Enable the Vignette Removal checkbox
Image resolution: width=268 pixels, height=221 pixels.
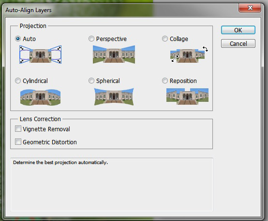point(18,129)
